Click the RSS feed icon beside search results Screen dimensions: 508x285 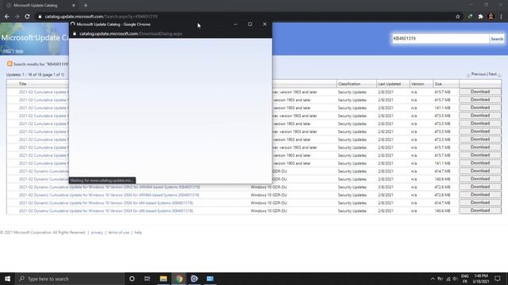click(x=10, y=63)
